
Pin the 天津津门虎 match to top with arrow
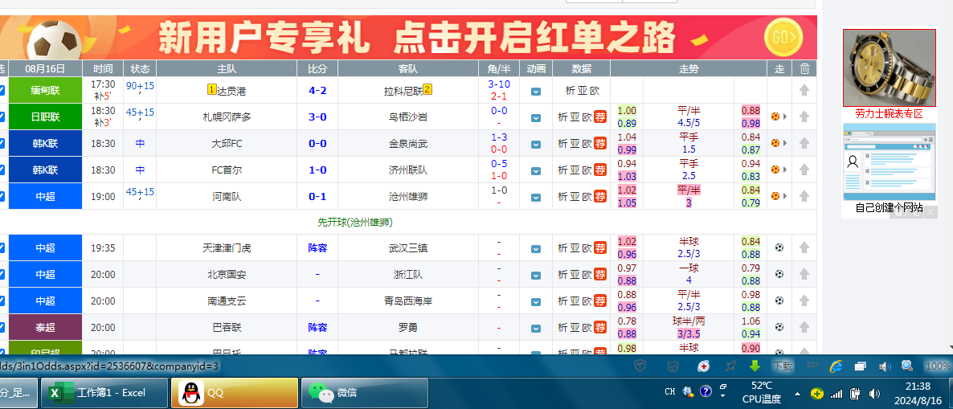[804, 248]
